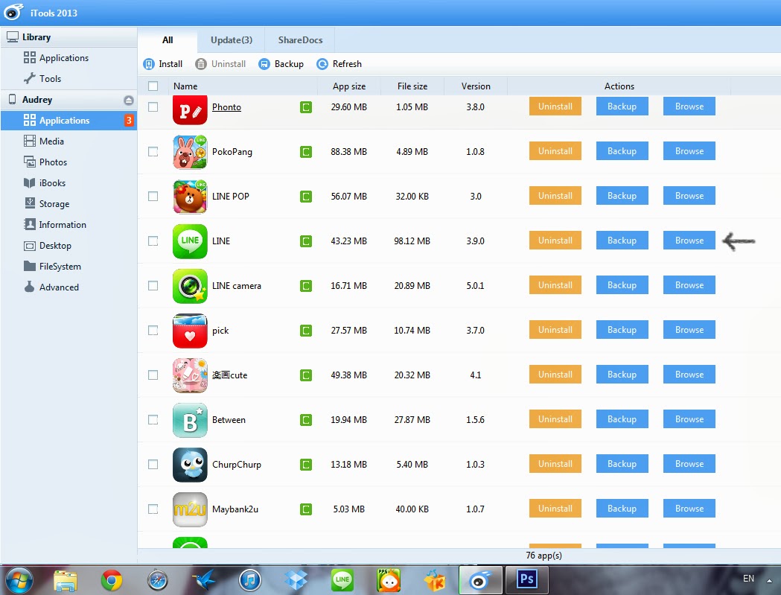Check the PokoPang row checkbox

[x=153, y=151]
